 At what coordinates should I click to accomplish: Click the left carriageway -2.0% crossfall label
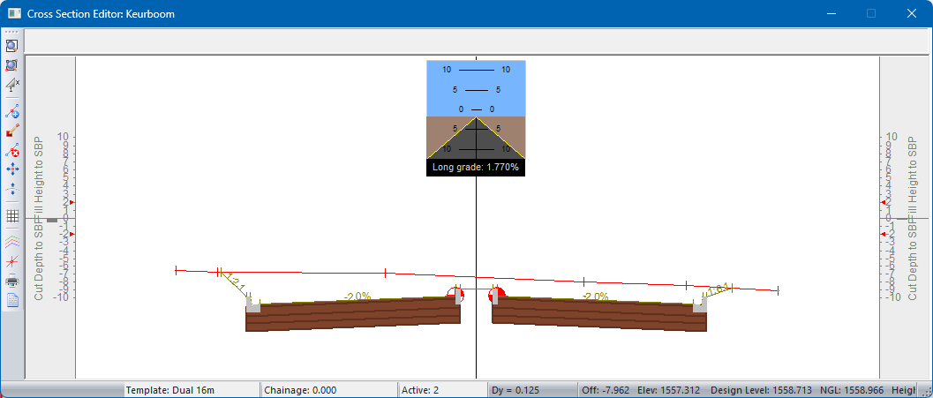(x=356, y=297)
